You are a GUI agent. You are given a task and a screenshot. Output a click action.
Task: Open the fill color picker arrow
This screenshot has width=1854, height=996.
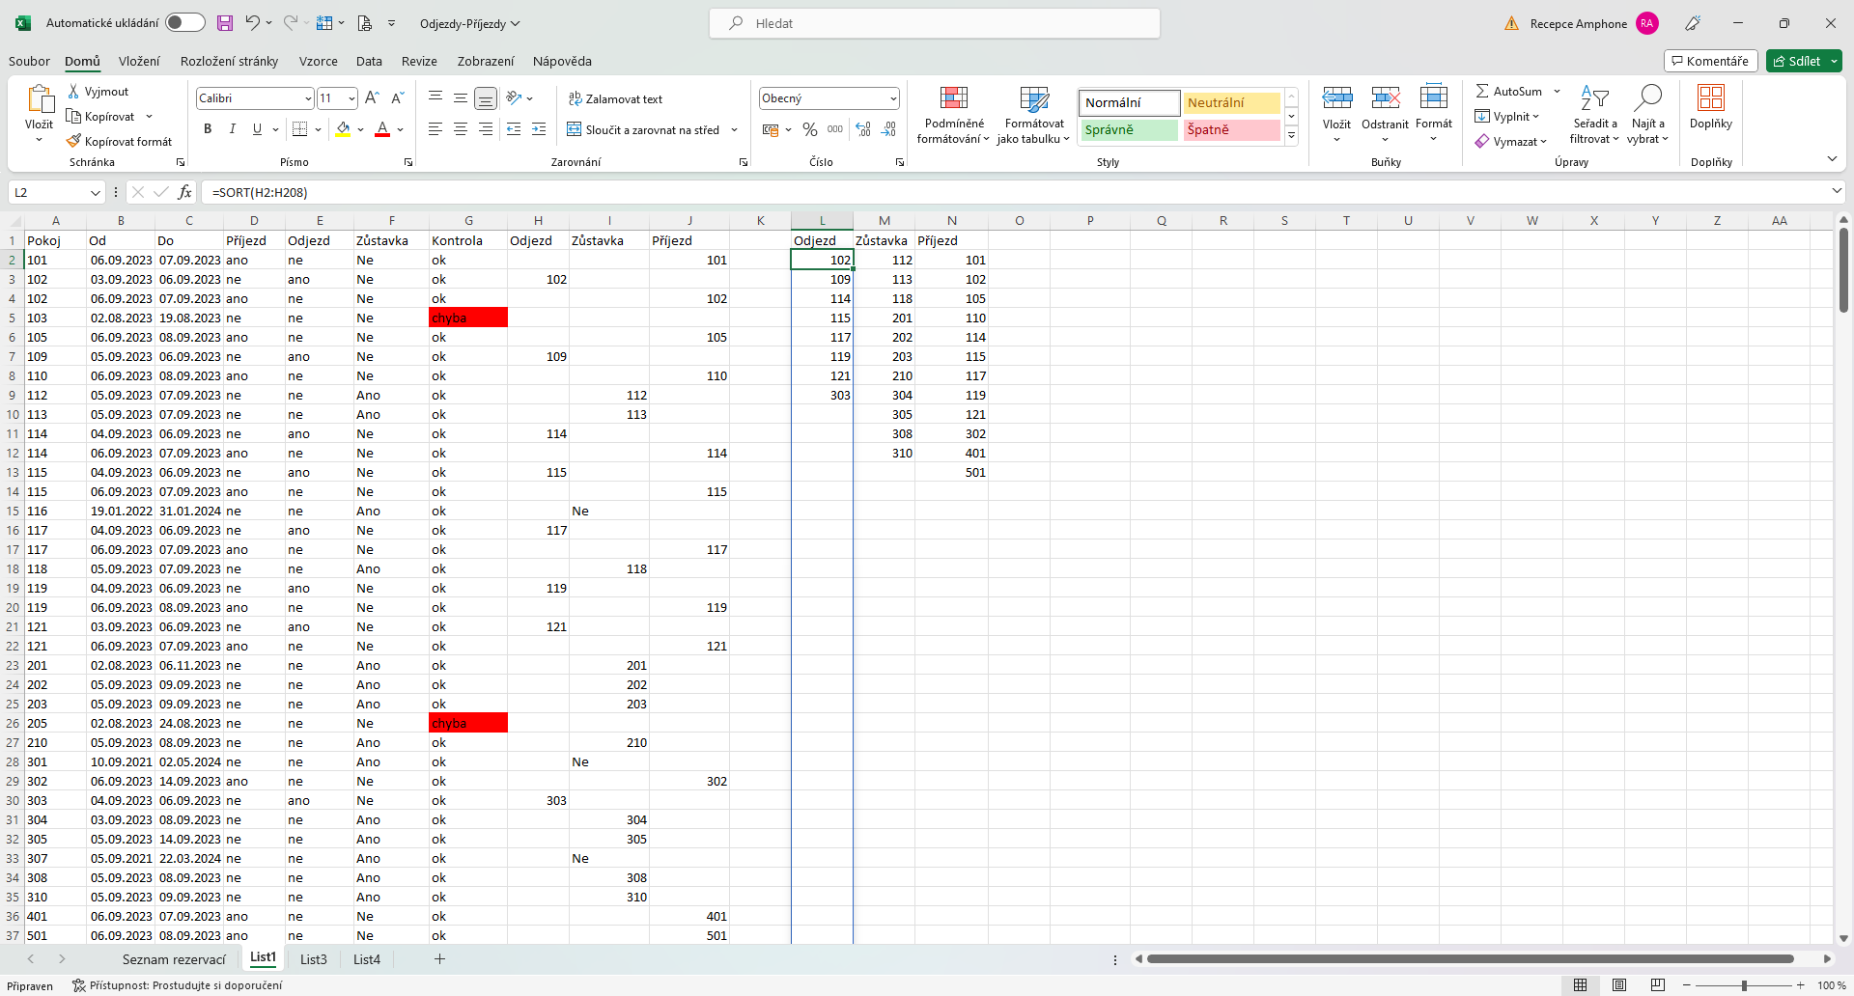tap(361, 129)
